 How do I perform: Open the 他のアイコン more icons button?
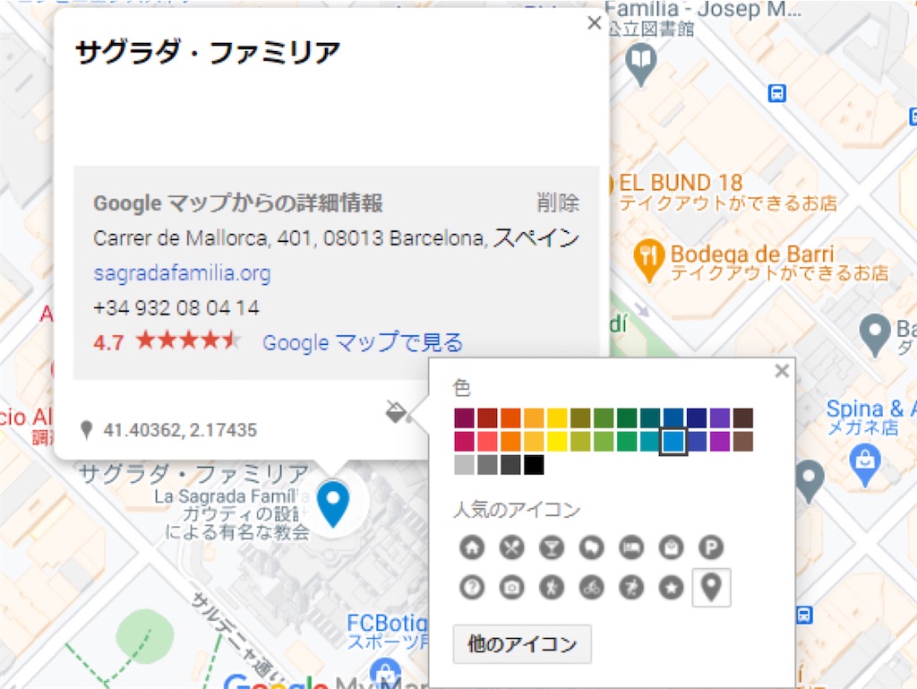pos(522,644)
